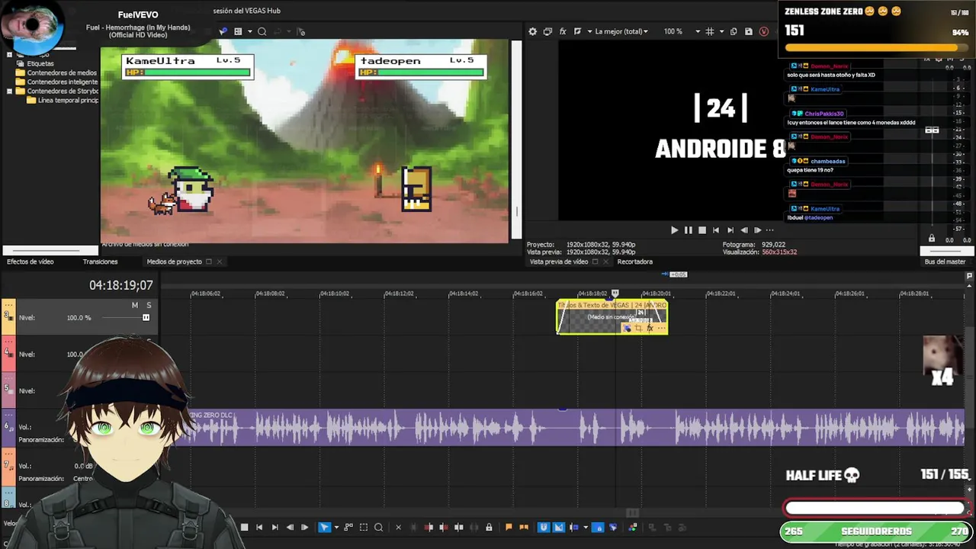Toggle snapping magnet icon
This screenshot has height=549, width=976.
[544, 527]
